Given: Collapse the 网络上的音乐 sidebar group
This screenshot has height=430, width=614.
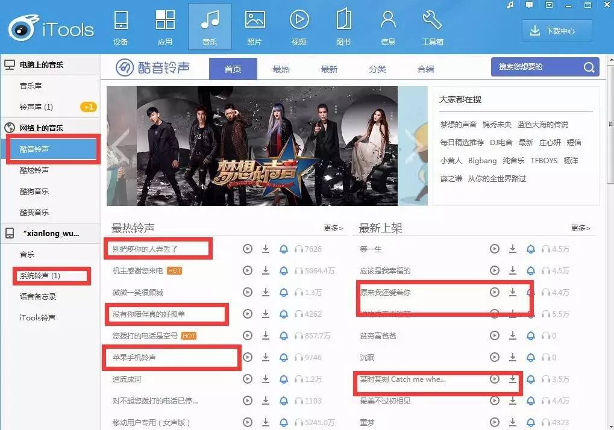Looking at the screenshot, I should 50,128.
